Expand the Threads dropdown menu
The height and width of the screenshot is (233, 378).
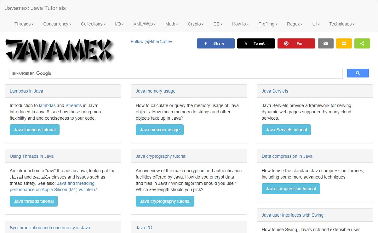(24, 24)
